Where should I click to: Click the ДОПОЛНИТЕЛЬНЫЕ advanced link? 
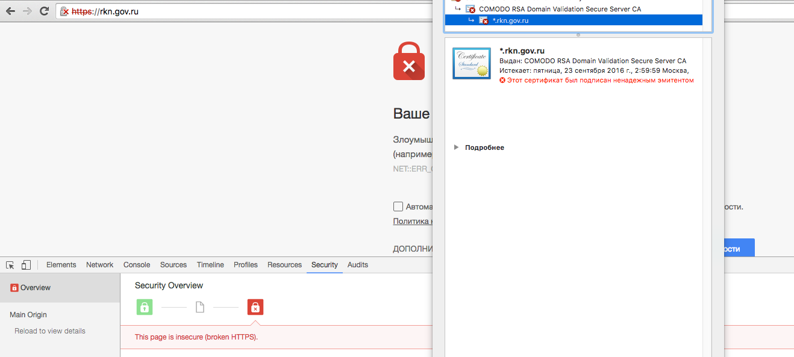pyautogui.click(x=413, y=248)
